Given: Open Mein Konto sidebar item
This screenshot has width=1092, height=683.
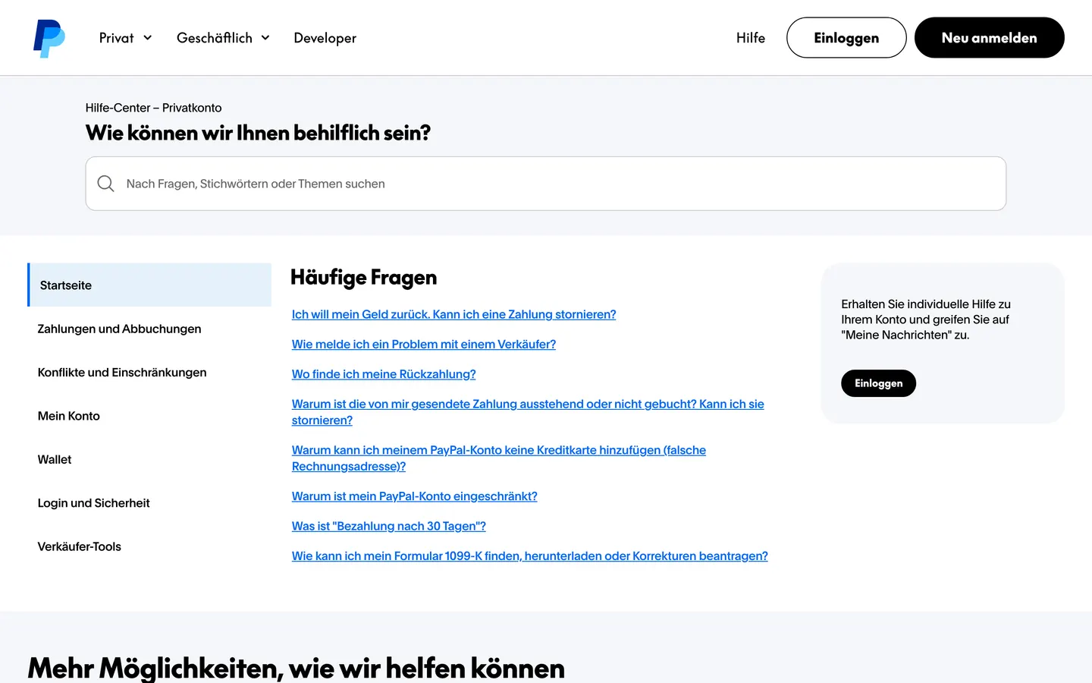Looking at the screenshot, I should click(x=149, y=416).
